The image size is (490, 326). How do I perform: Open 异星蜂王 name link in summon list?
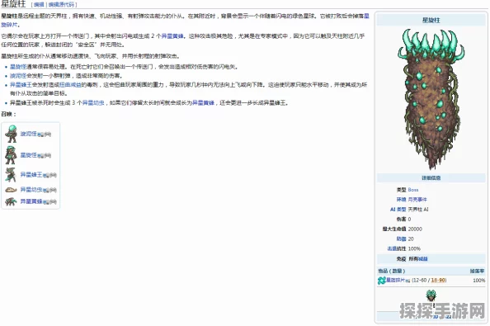(31, 174)
